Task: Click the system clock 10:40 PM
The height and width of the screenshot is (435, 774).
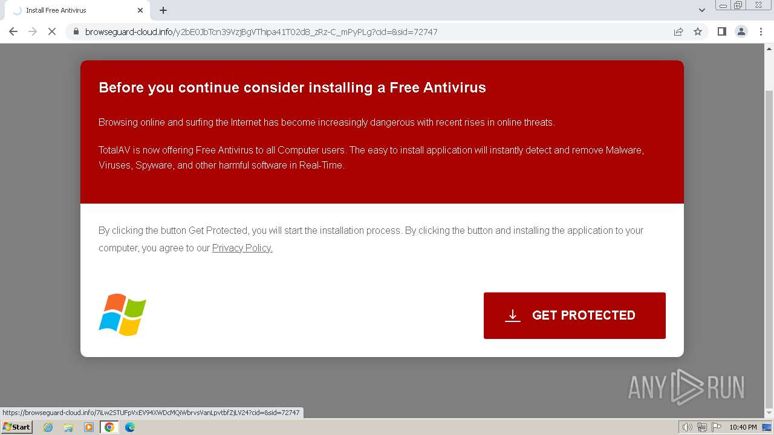Action: pos(743,427)
